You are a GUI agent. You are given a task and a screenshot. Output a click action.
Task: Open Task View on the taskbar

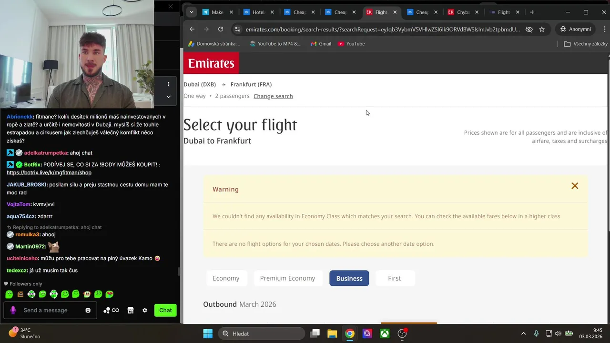tap(315, 333)
